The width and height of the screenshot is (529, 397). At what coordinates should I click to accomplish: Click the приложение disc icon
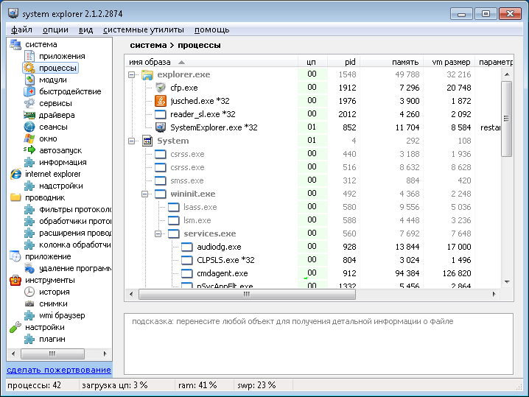[x=15, y=256]
